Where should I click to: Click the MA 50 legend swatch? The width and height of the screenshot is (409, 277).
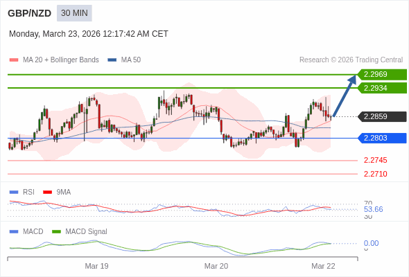pyautogui.click(x=112, y=60)
